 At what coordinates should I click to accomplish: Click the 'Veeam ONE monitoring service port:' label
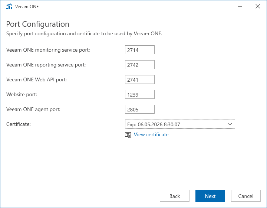tap(48, 50)
